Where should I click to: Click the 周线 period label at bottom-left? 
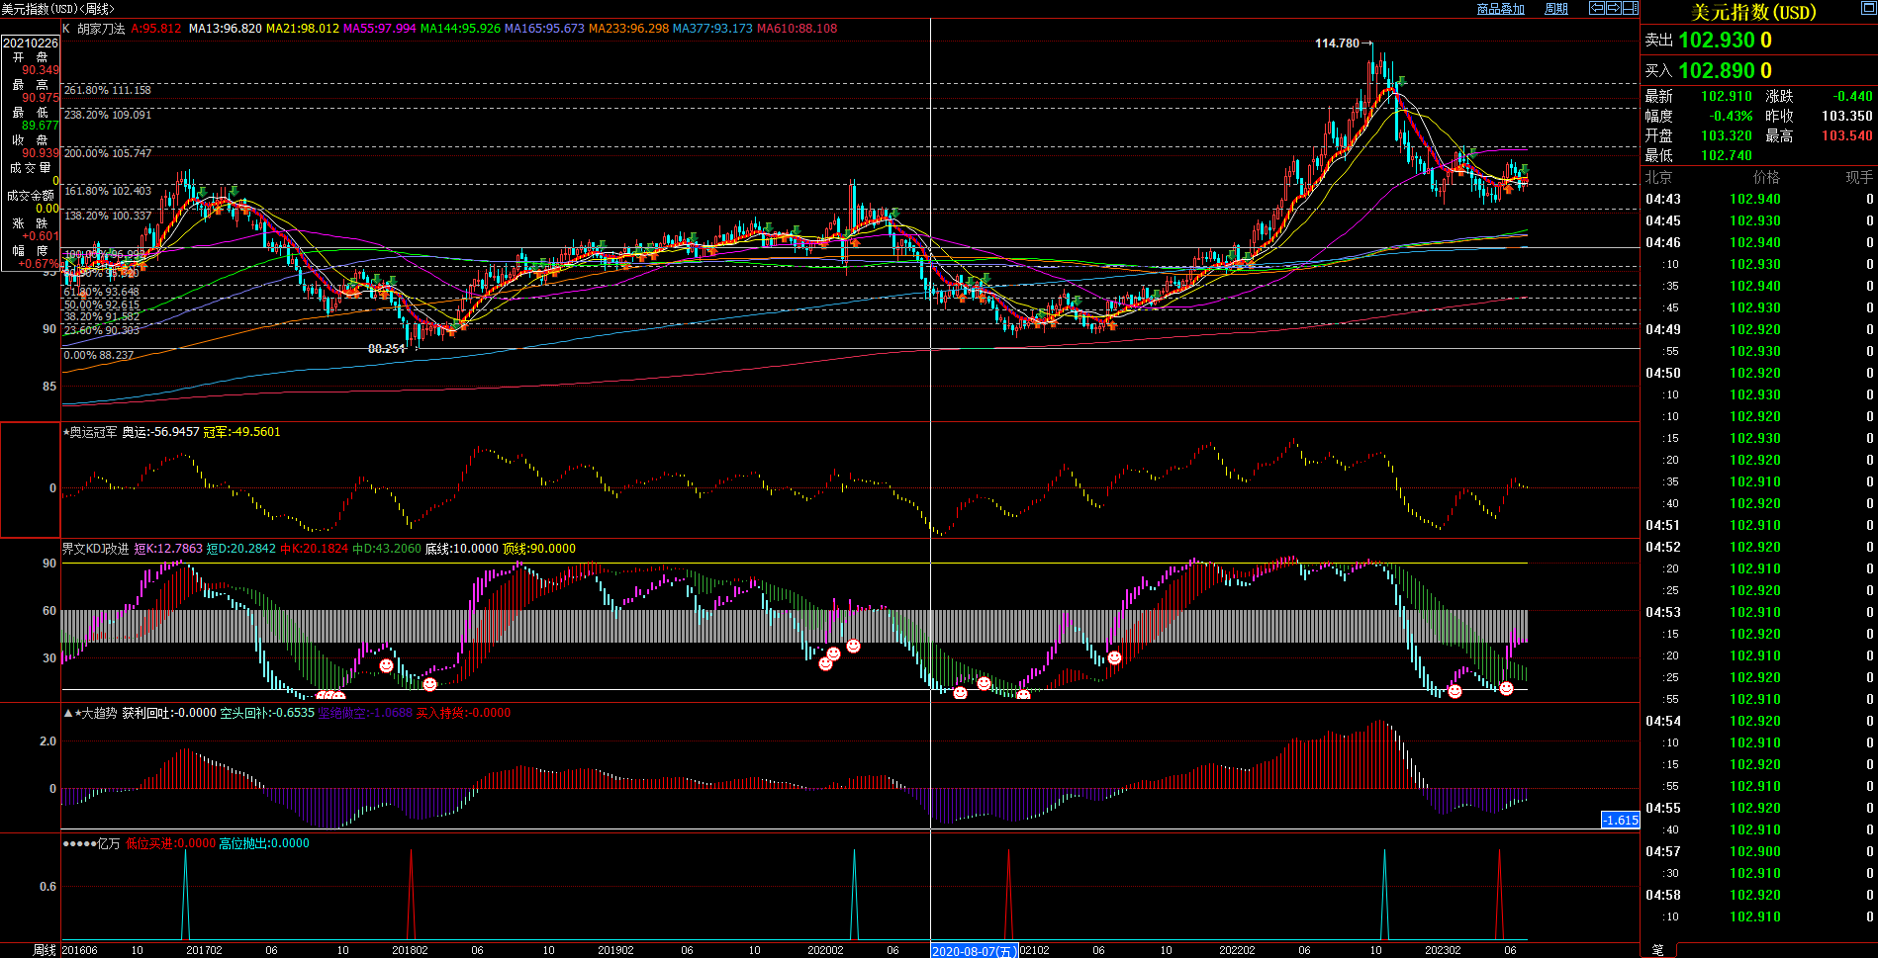point(45,950)
